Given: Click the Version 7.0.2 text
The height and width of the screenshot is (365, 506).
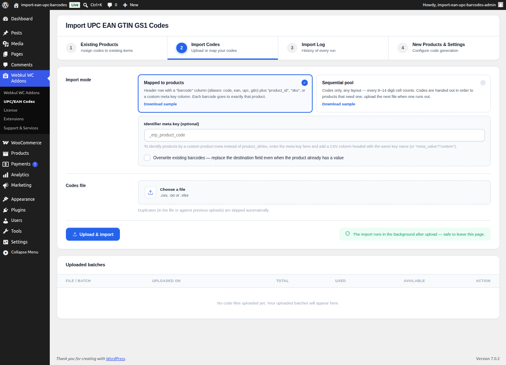Looking at the screenshot, I should 488,358.
